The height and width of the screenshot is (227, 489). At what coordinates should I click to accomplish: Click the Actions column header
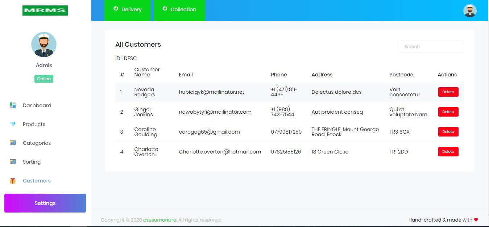[x=447, y=75]
